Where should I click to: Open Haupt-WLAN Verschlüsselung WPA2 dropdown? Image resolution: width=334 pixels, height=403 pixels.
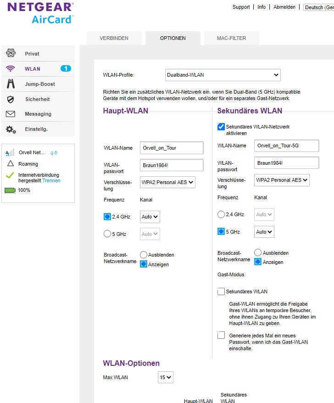(167, 182)
